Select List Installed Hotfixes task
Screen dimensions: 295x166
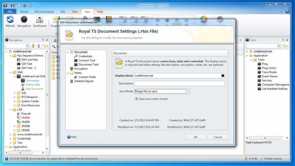click(x=275, y=89)
